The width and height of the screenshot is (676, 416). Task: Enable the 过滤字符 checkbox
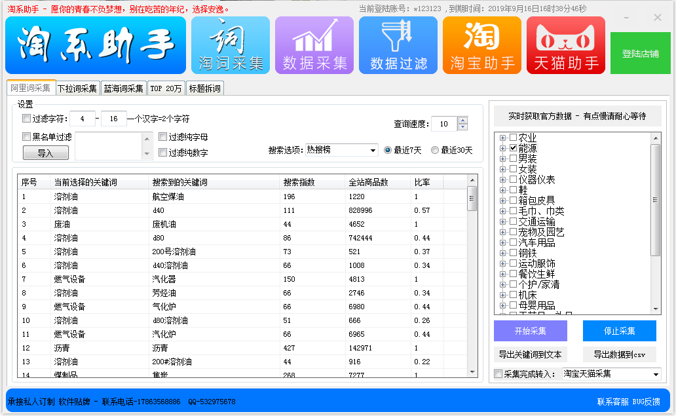point(26,119)
